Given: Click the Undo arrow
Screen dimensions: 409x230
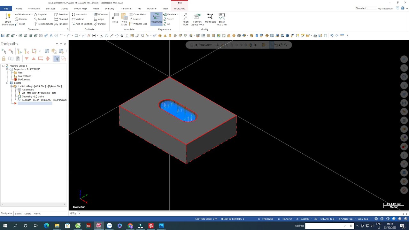Looking at the screenshot, I should click(x=332, y=35).
